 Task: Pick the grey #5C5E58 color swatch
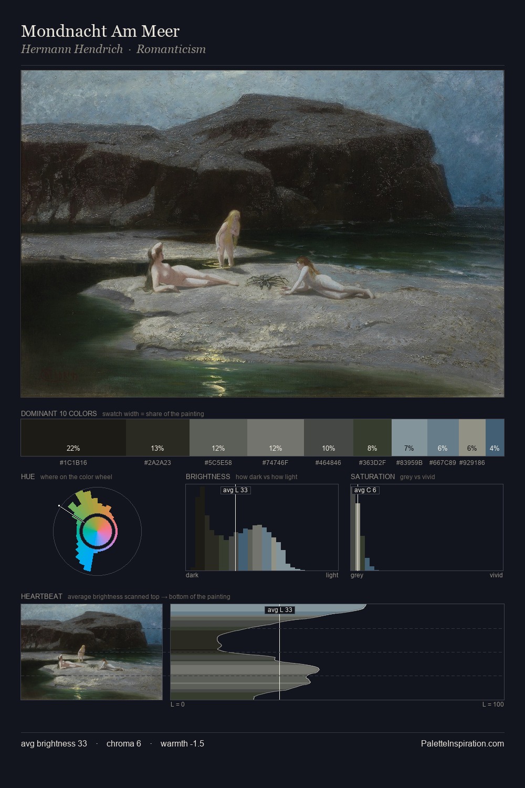coord(218,438)
